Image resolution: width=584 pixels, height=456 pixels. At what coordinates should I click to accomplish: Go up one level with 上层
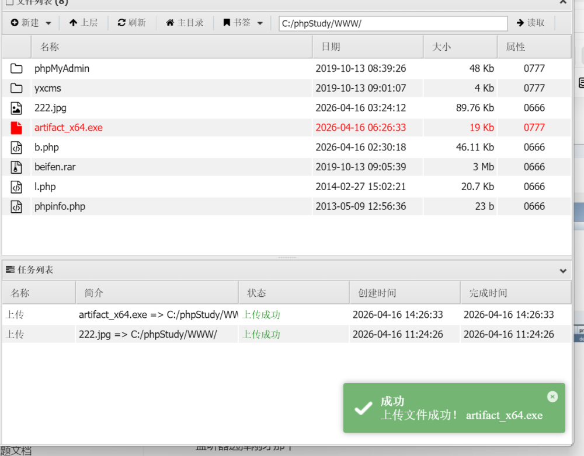coord(83,23)
